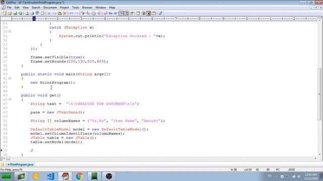Open Replace with the toolbar icon

click(x=88, y=14)
